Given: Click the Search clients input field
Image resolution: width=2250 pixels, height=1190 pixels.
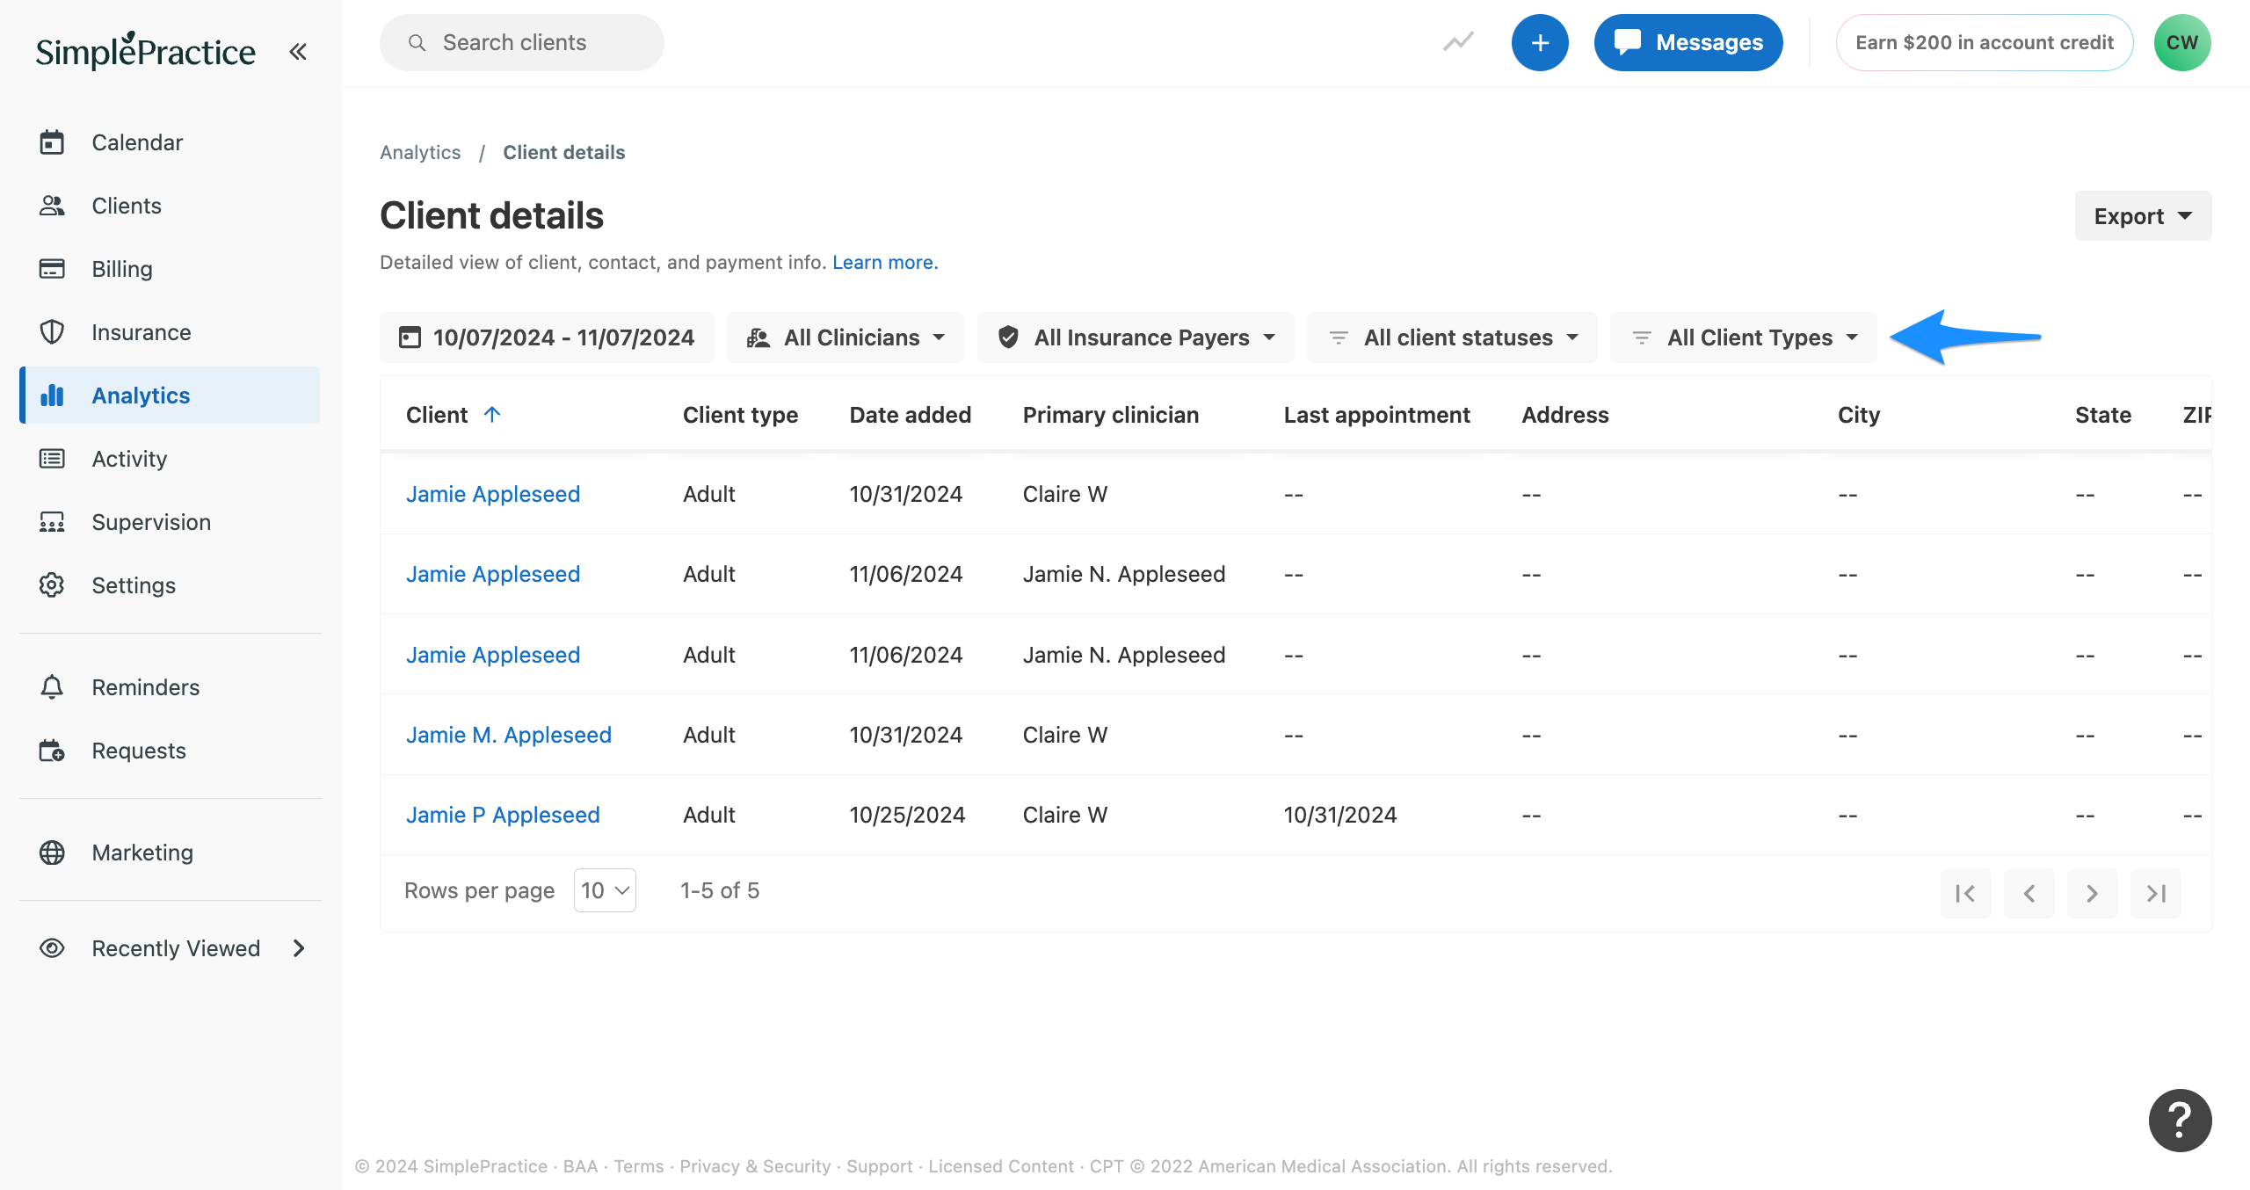Looking at the screenshot, I should tap(521, 41).
